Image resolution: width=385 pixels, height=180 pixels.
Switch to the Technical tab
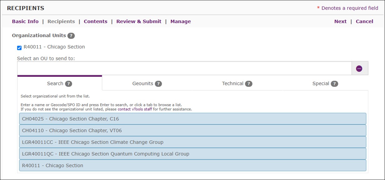coord(237,83)
